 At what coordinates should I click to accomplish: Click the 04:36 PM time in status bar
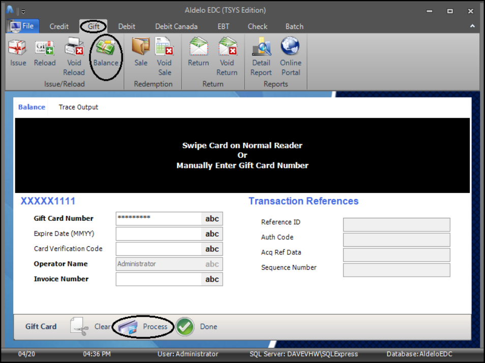(97, 354)
